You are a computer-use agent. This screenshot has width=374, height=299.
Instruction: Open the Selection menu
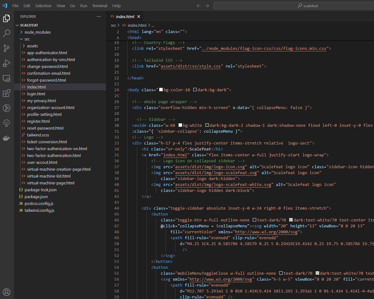click(x=43, y=6)
